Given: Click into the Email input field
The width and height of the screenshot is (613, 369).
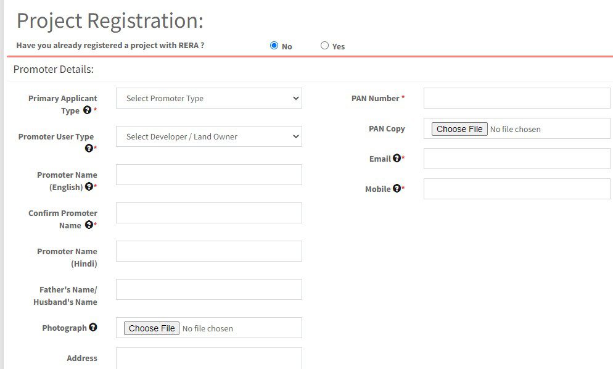Looking at the screenshot, I should [x=516, y=159].
